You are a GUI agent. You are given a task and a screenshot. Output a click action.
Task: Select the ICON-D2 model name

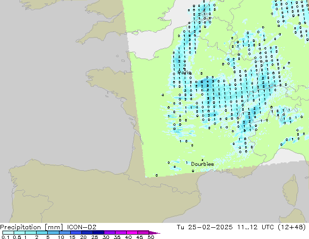click(81, 227)
